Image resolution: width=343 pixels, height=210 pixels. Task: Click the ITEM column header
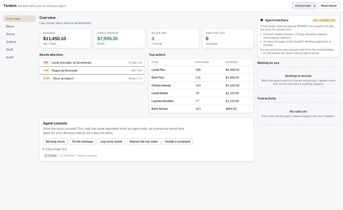[x=154, y=62]
